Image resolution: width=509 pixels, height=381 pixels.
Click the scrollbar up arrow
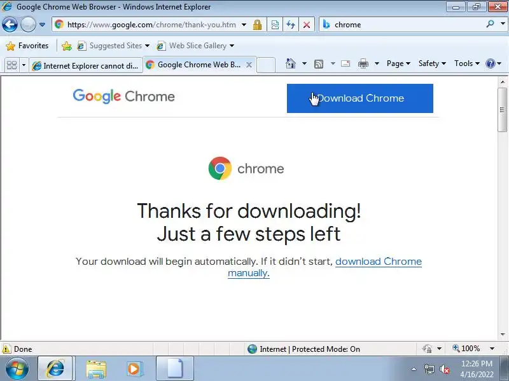coord(503,82)
